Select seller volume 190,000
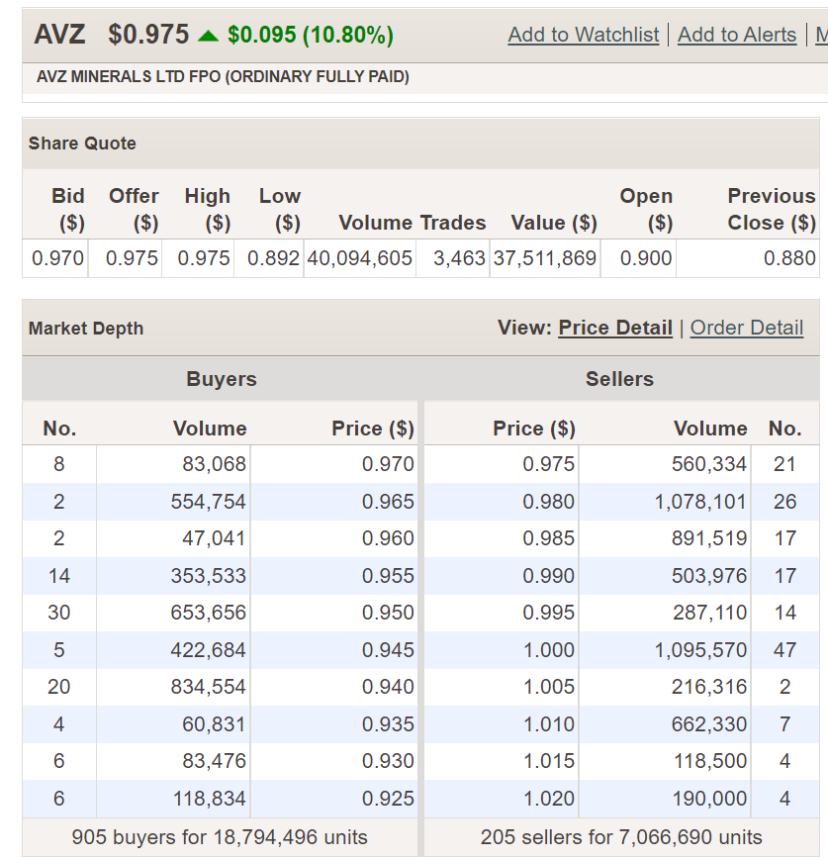This screenshot has width=828, height=860. click(x=710, y=799)
